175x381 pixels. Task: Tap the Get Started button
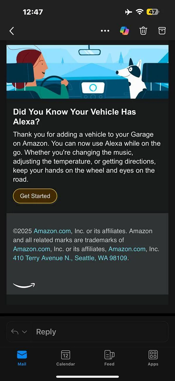pos(35,196)
